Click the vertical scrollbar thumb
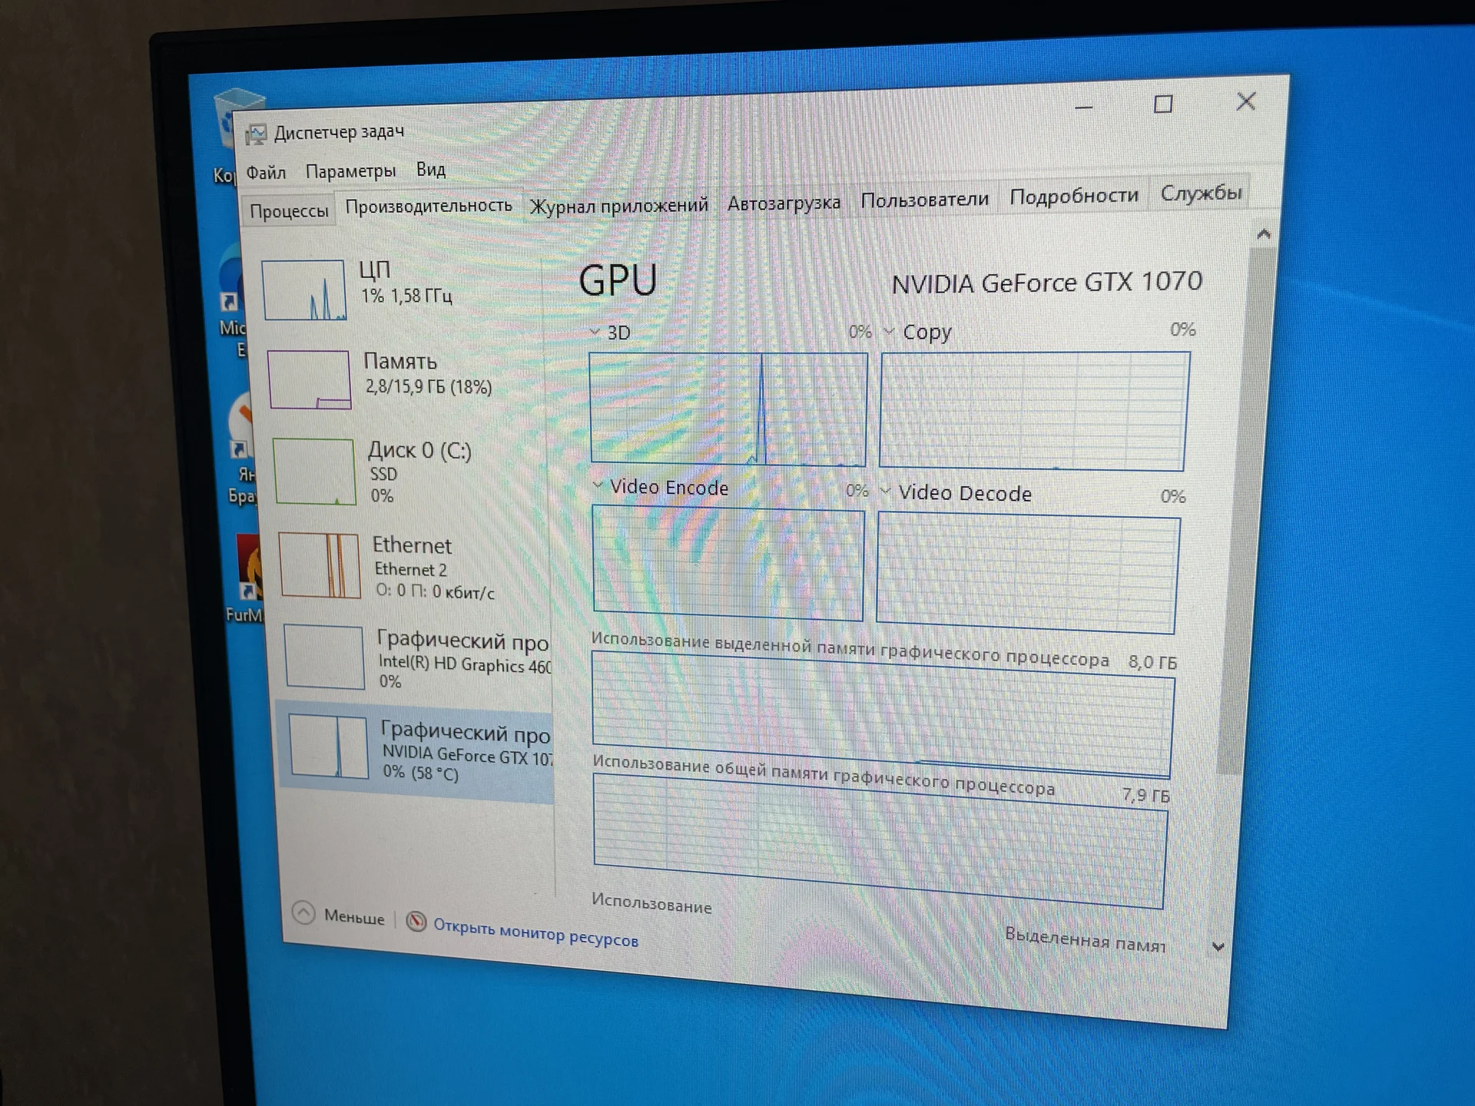This screenshot has height=1106, width=1475. pyautogui.click(x=1246, y=511)
